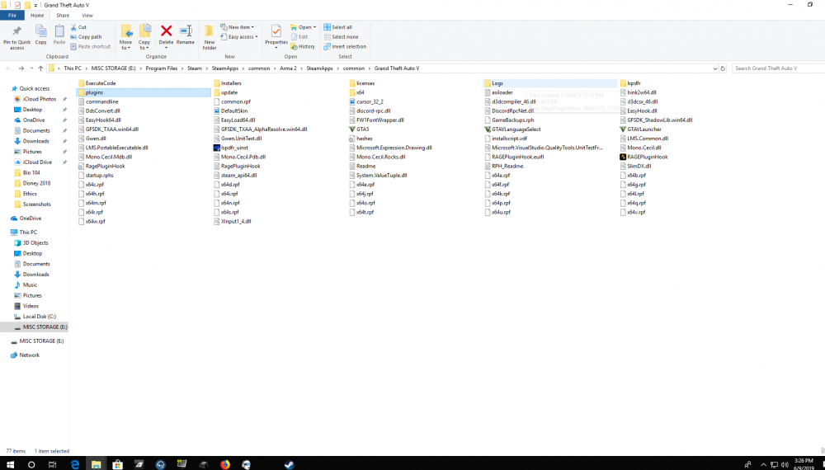Open the lspdfr folder
This screenshot has height=470, width=825.
(x=633, y=83)
